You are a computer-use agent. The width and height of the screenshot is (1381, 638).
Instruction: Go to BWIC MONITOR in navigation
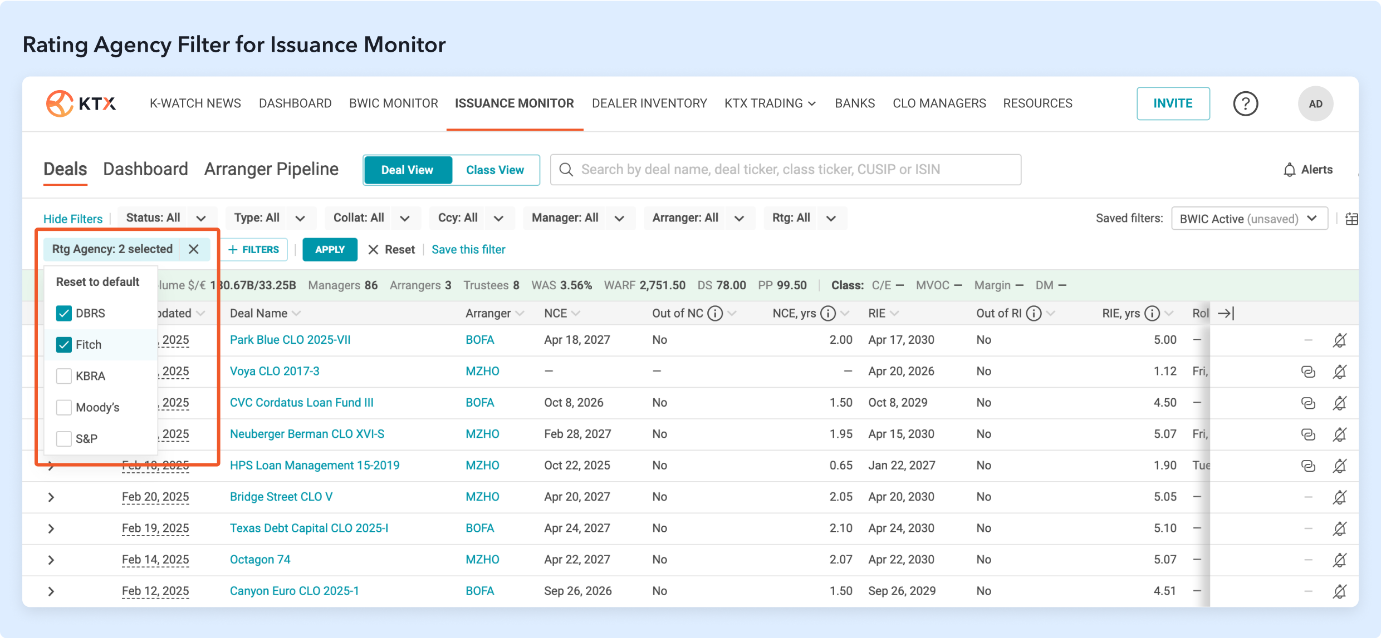394,103
